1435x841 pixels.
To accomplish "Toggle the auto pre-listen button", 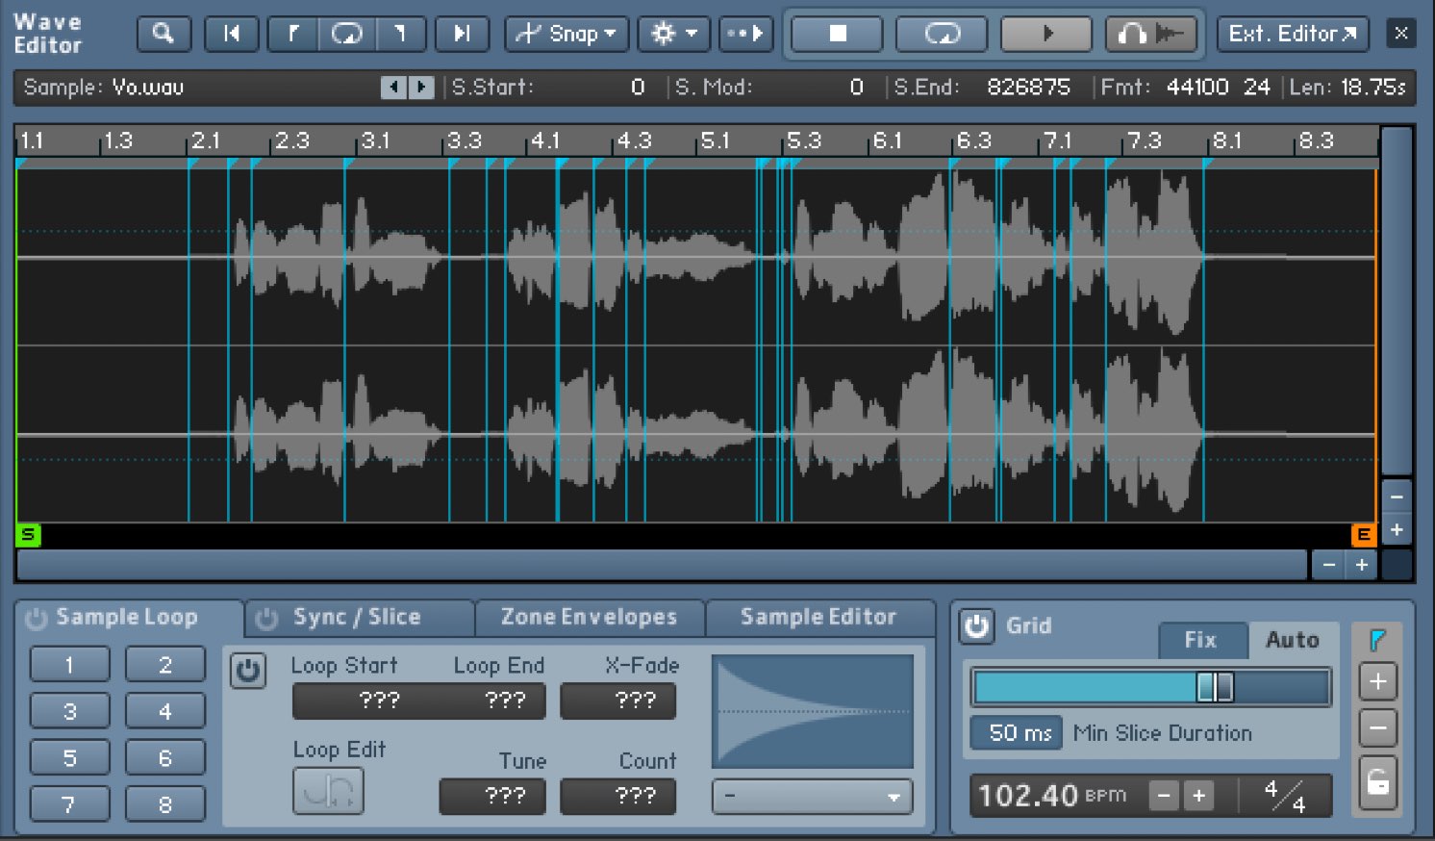I will 745,35.
